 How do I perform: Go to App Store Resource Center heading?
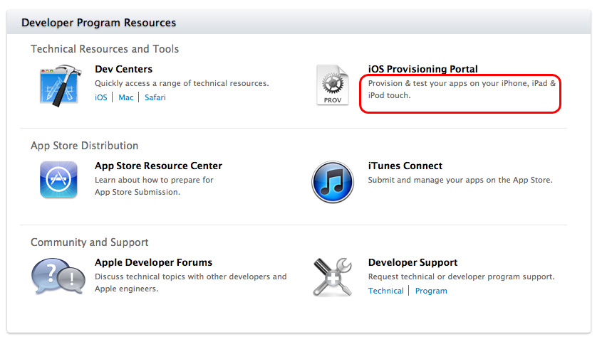[158, 166]
